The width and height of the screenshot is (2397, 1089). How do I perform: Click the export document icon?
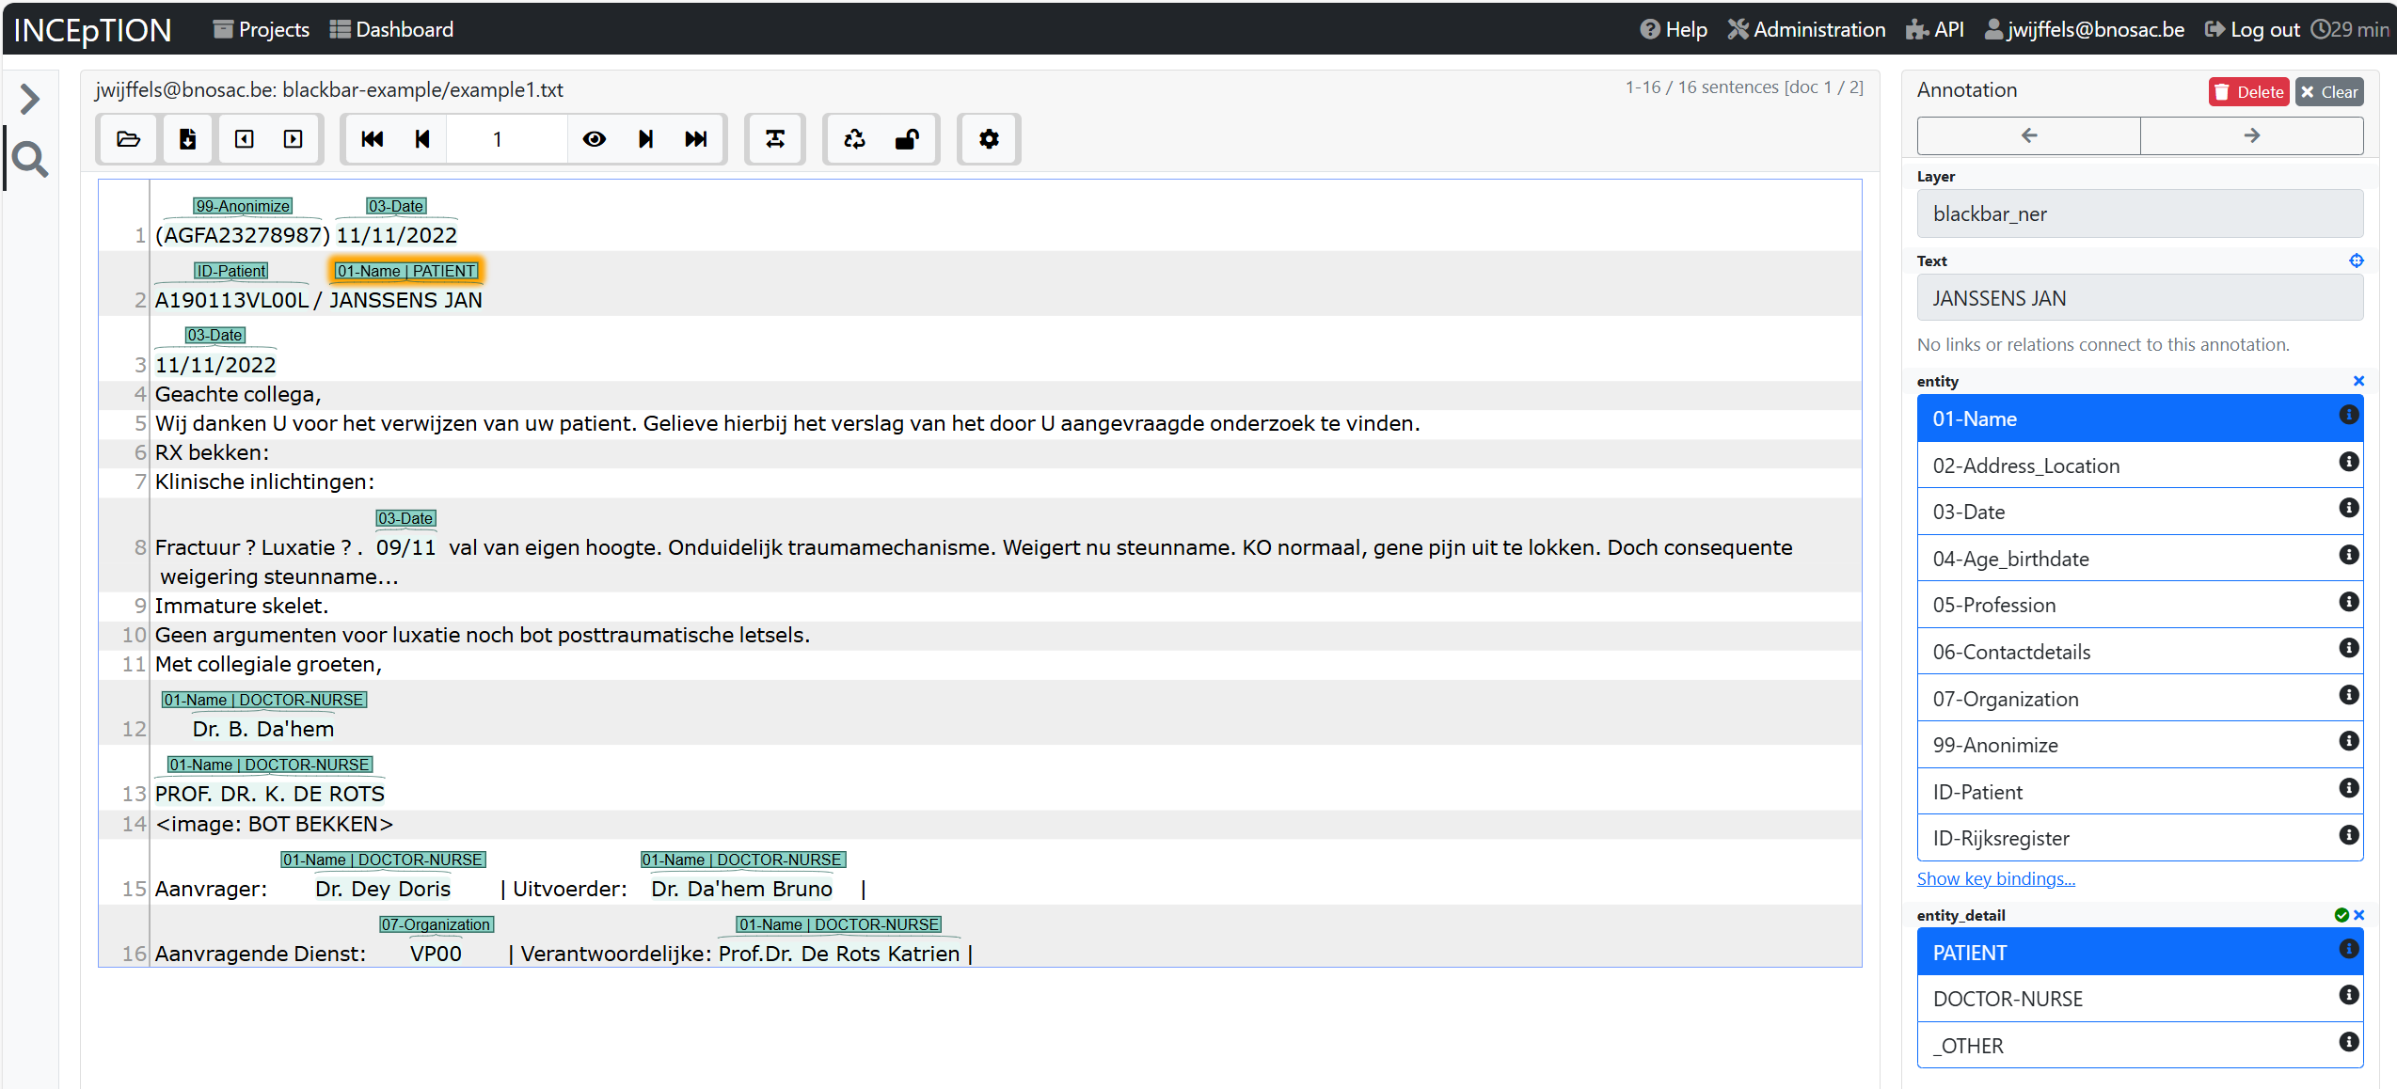pyautogui.click(x=187, y=139)
